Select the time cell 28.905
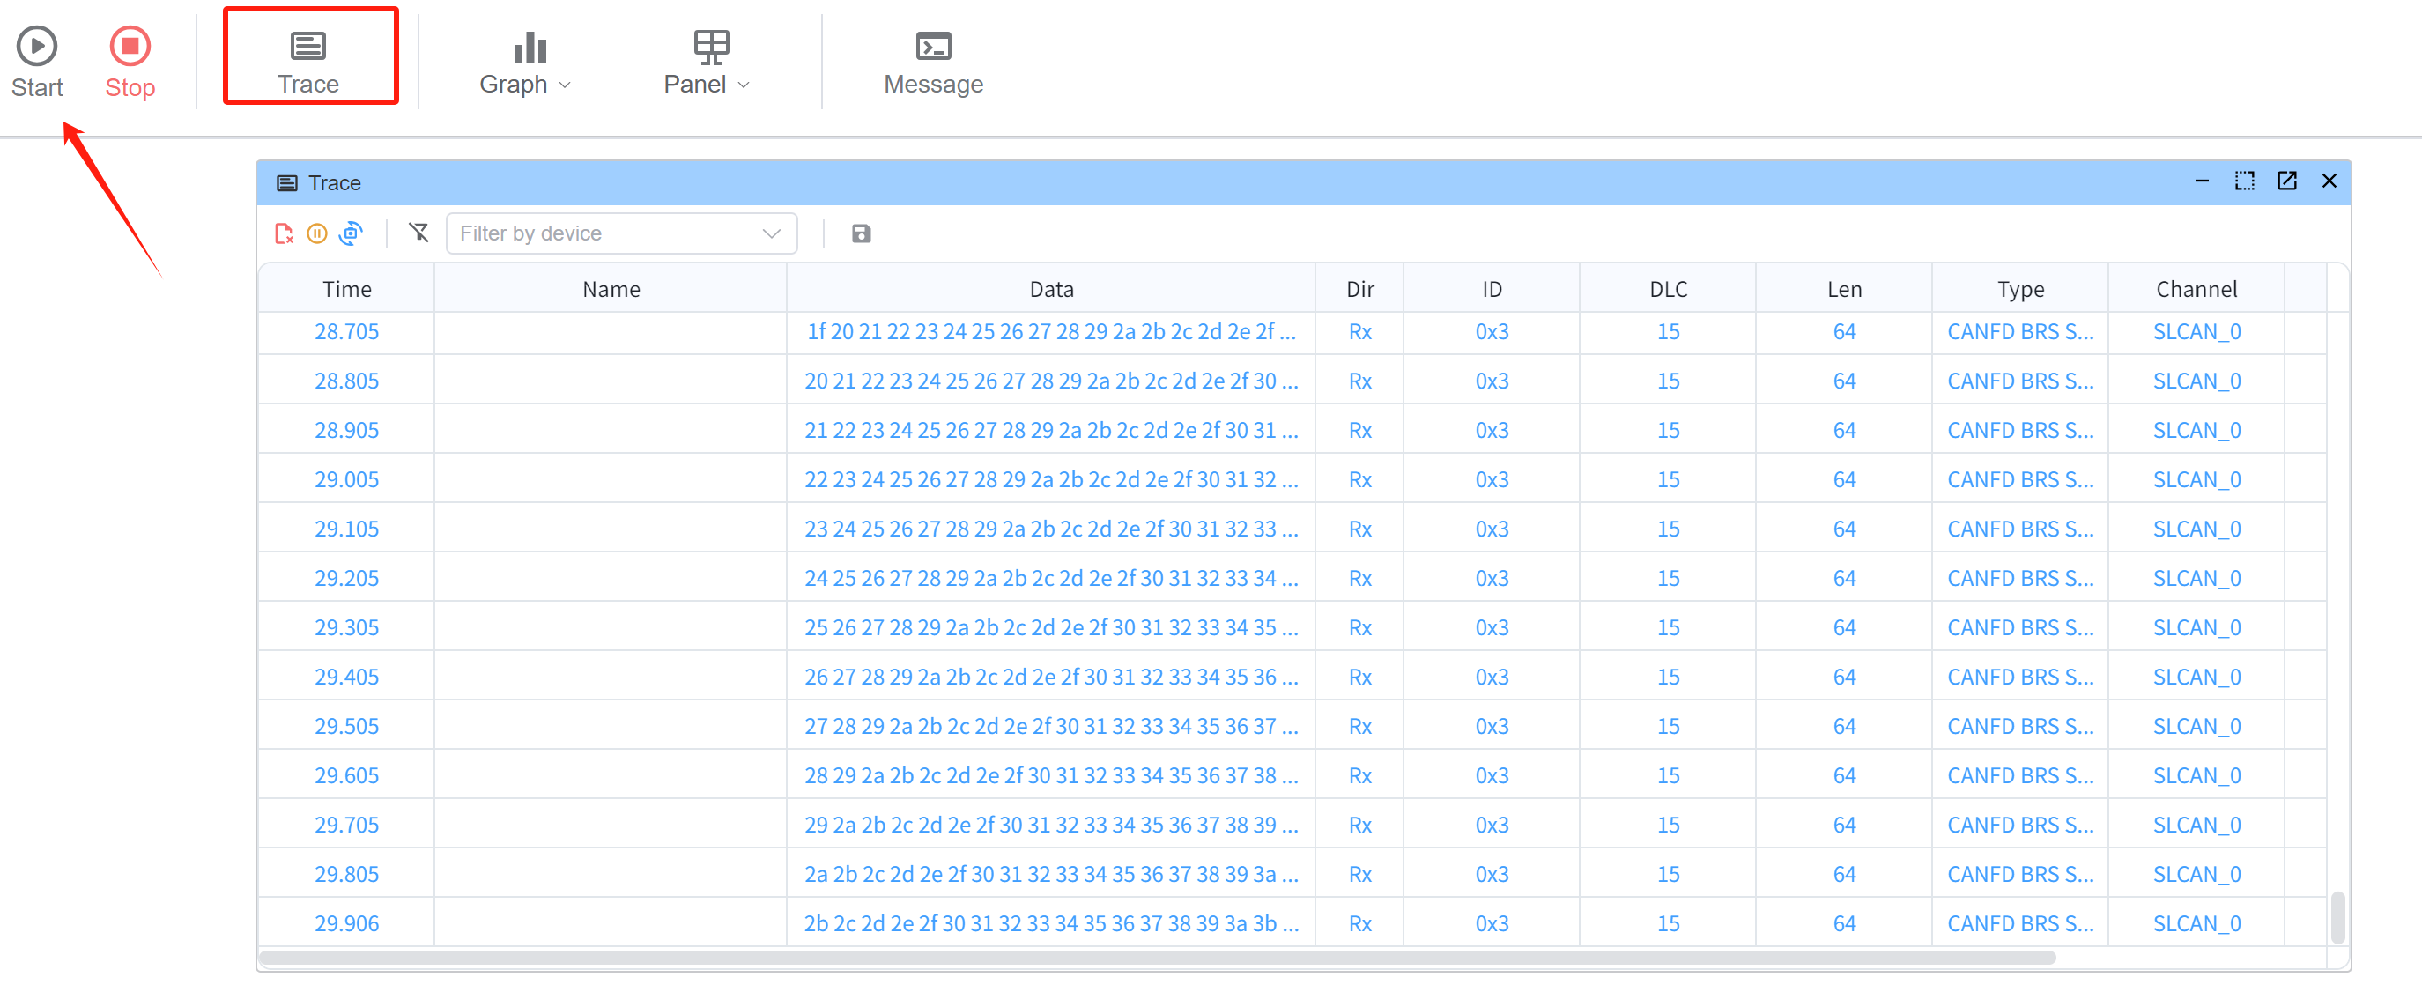2422x1007 pixels. coord(347,431)
